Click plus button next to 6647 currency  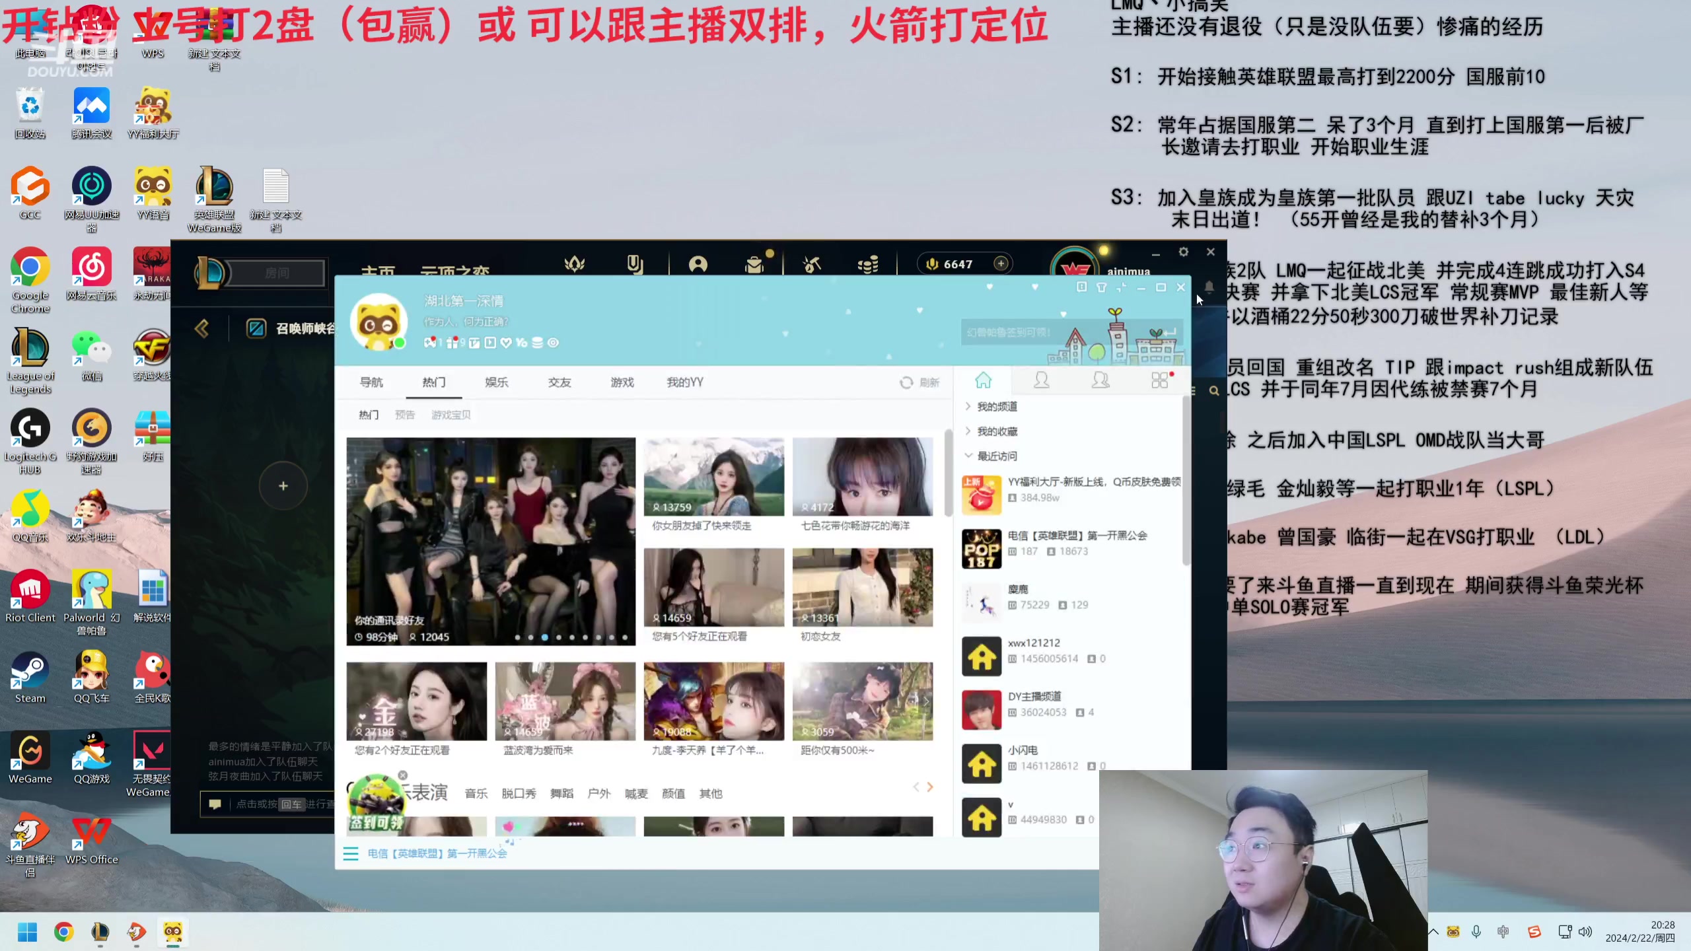click(1001, 264)
